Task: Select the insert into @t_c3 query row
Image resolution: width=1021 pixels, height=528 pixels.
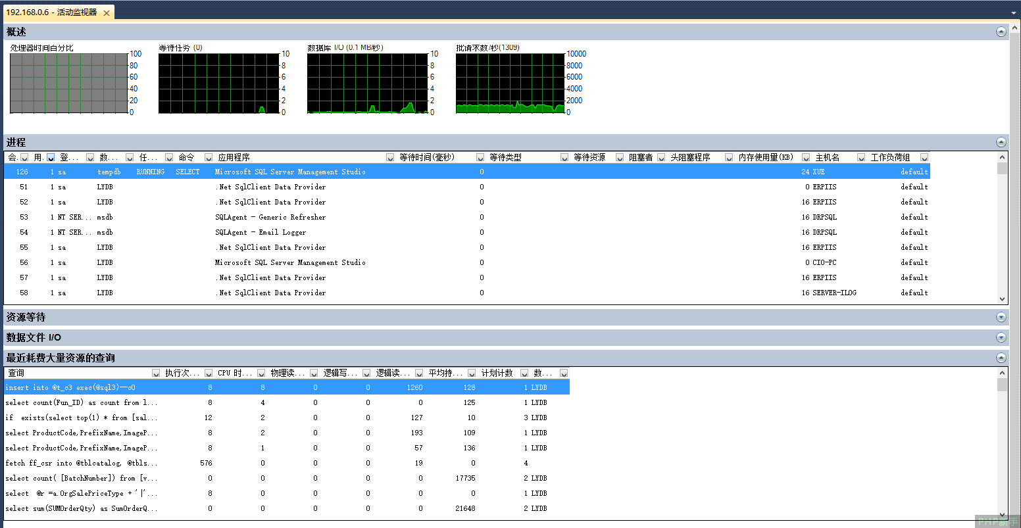Action: click(x=287, y=387)
